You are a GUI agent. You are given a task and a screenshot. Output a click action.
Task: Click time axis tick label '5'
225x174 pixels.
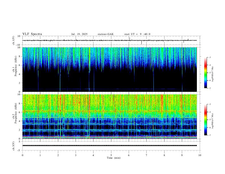tap(111, 155)
